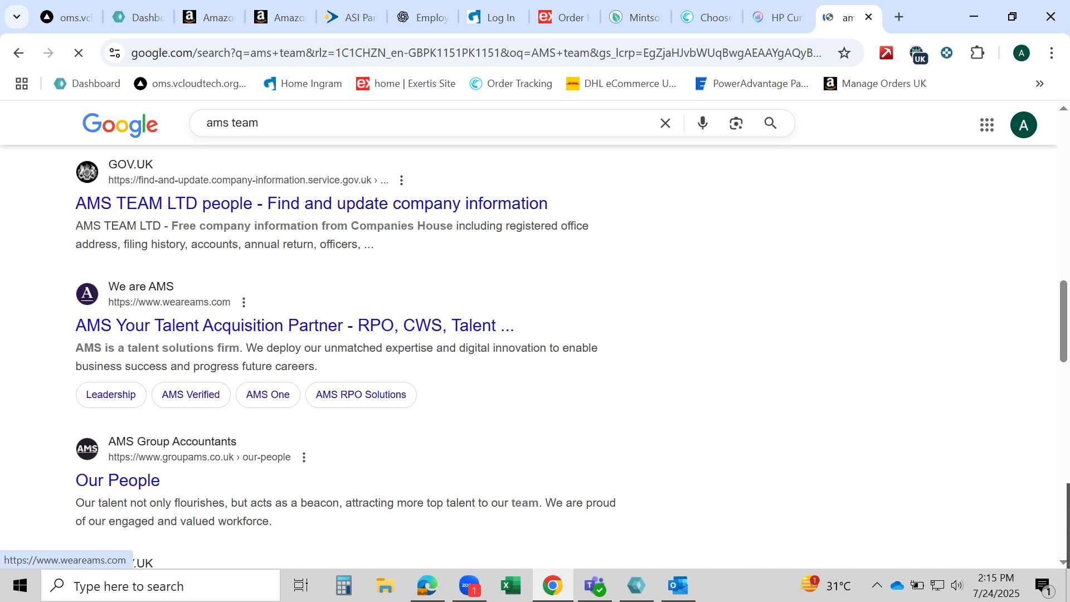Switch to the Mintsoft tab

tap(636, 17)
